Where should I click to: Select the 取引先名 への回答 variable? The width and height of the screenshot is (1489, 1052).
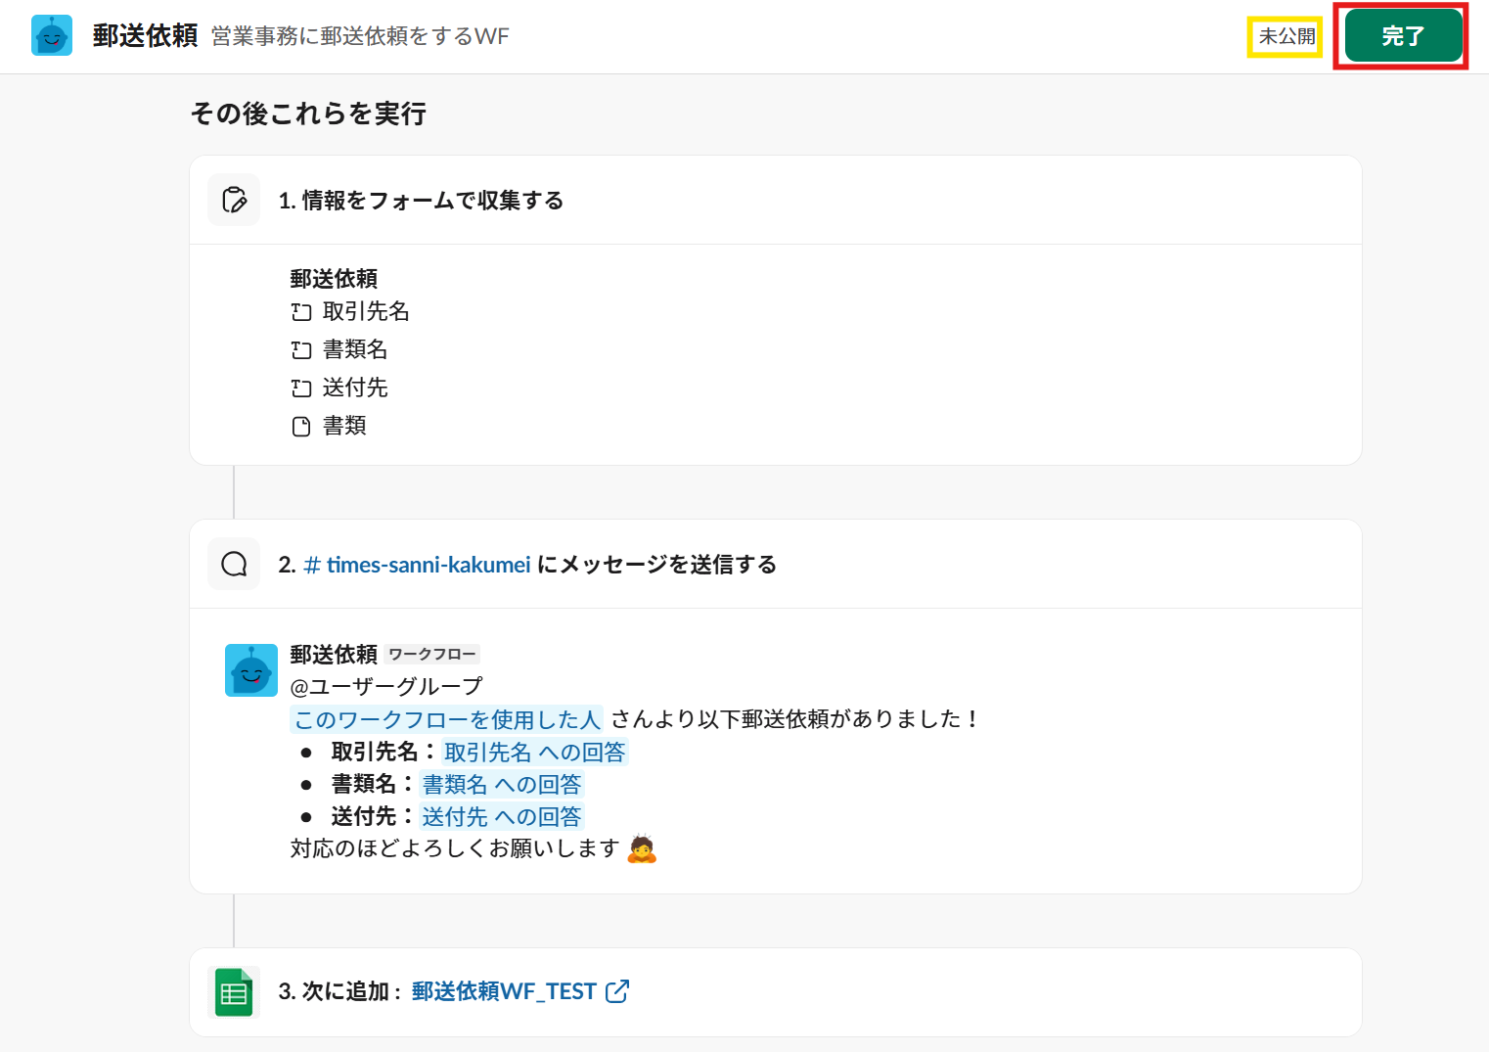point(534,753)
